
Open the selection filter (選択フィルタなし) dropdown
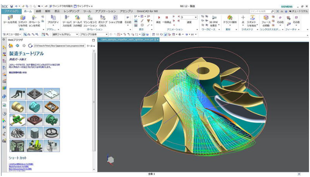(77, 34)
